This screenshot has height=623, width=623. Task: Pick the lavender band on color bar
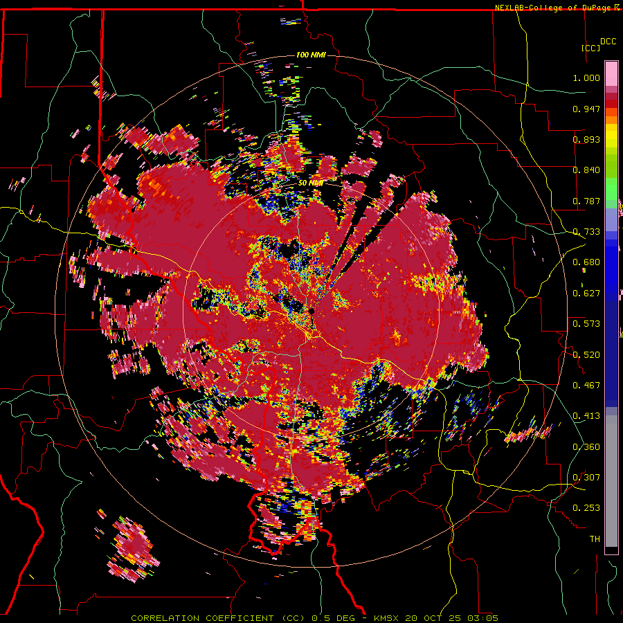611,219
